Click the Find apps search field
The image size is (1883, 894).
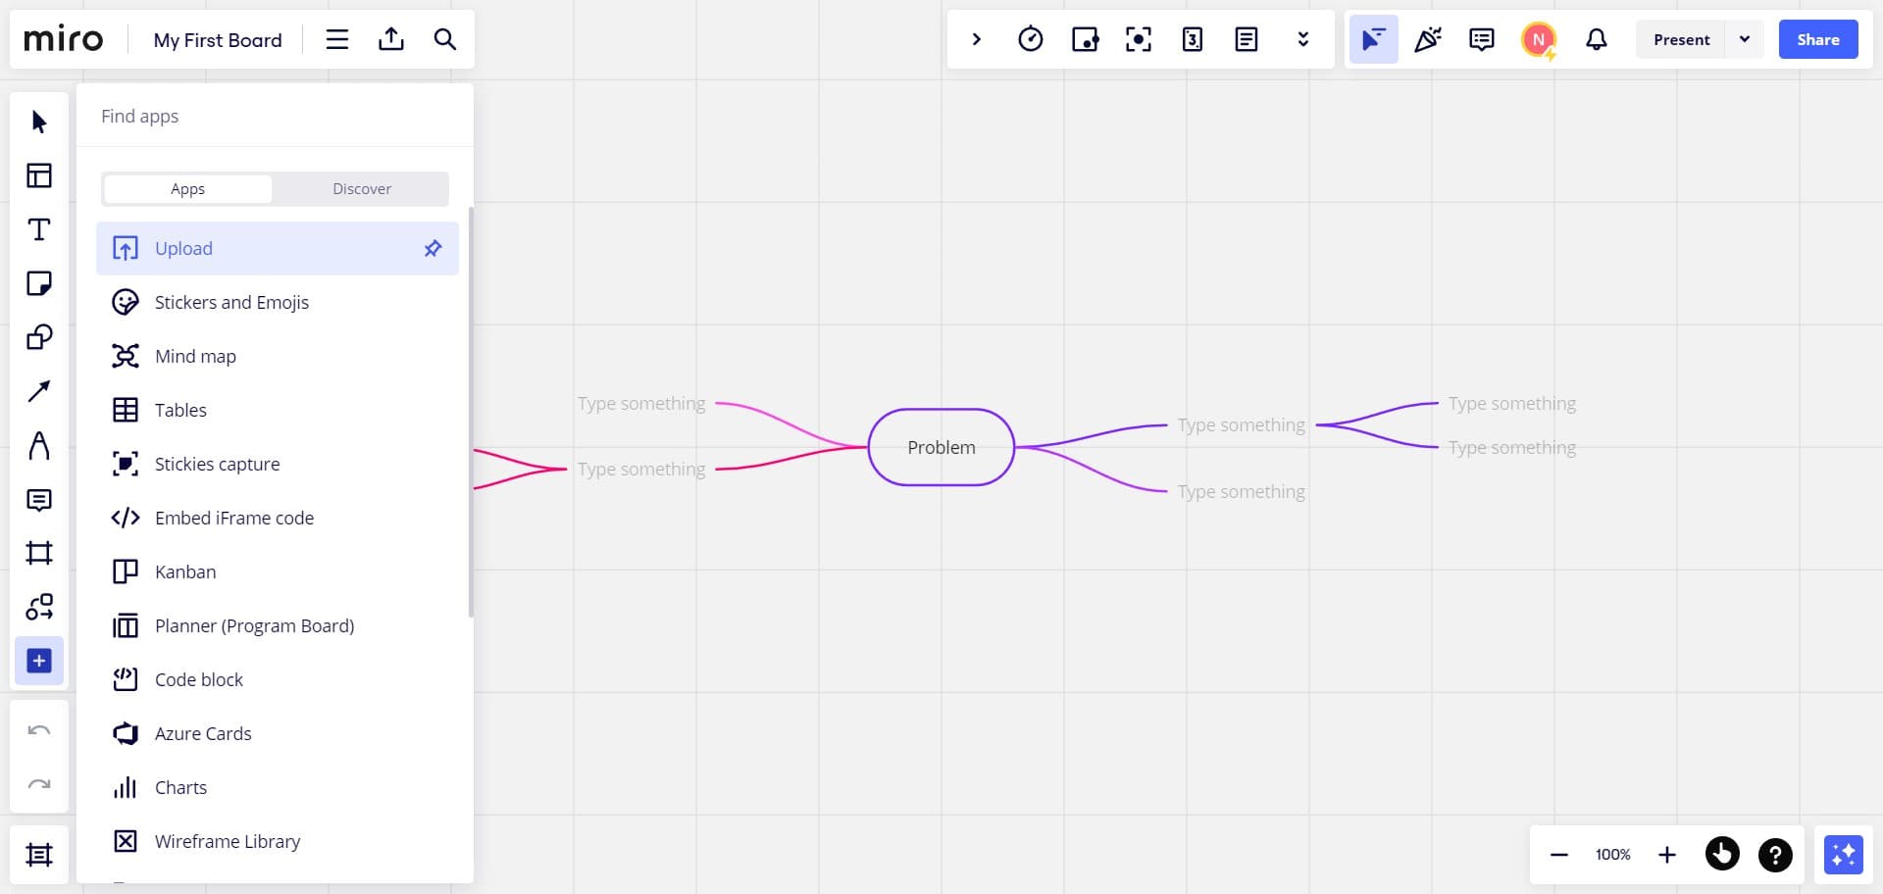(x=275, y=116)
